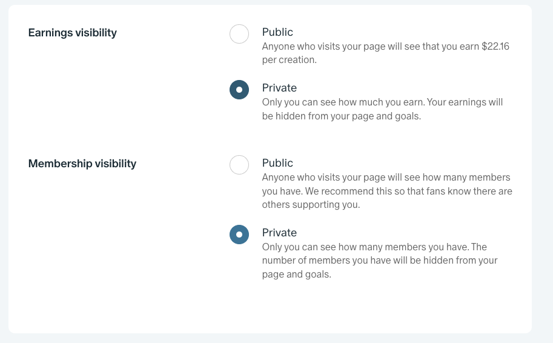Click the Membership visibility heading
553x343 pixels.
tap(82, 164)
